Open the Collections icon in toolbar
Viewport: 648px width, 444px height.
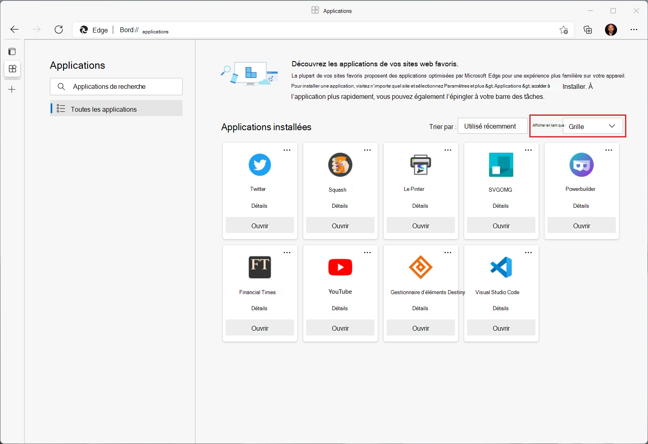[588, 30]
